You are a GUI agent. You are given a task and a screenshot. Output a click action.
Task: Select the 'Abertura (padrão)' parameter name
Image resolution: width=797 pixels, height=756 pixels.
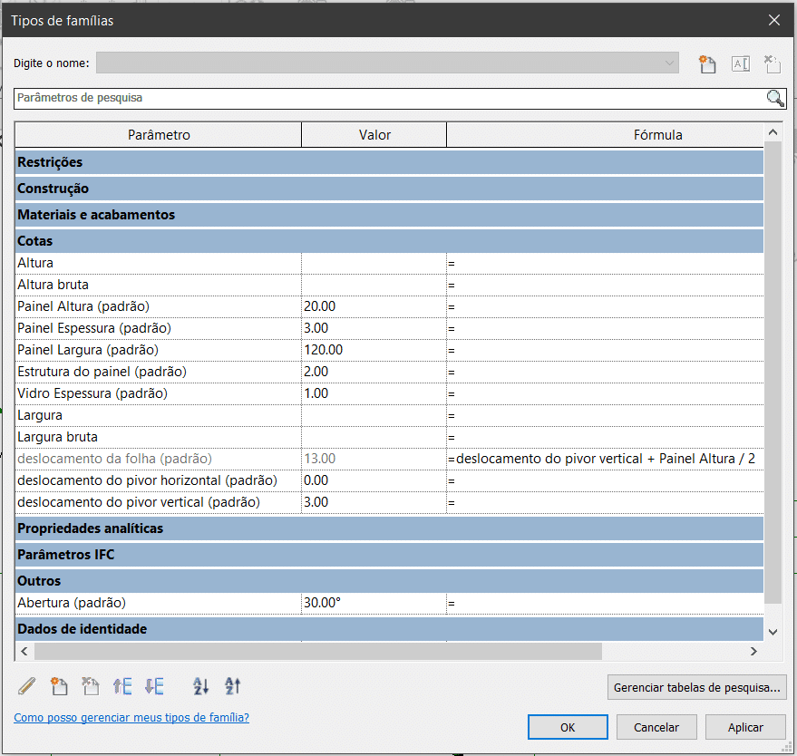point(72,603)
